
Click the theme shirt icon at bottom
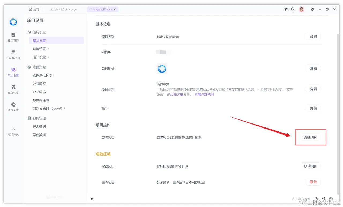[x=323, y=199]
